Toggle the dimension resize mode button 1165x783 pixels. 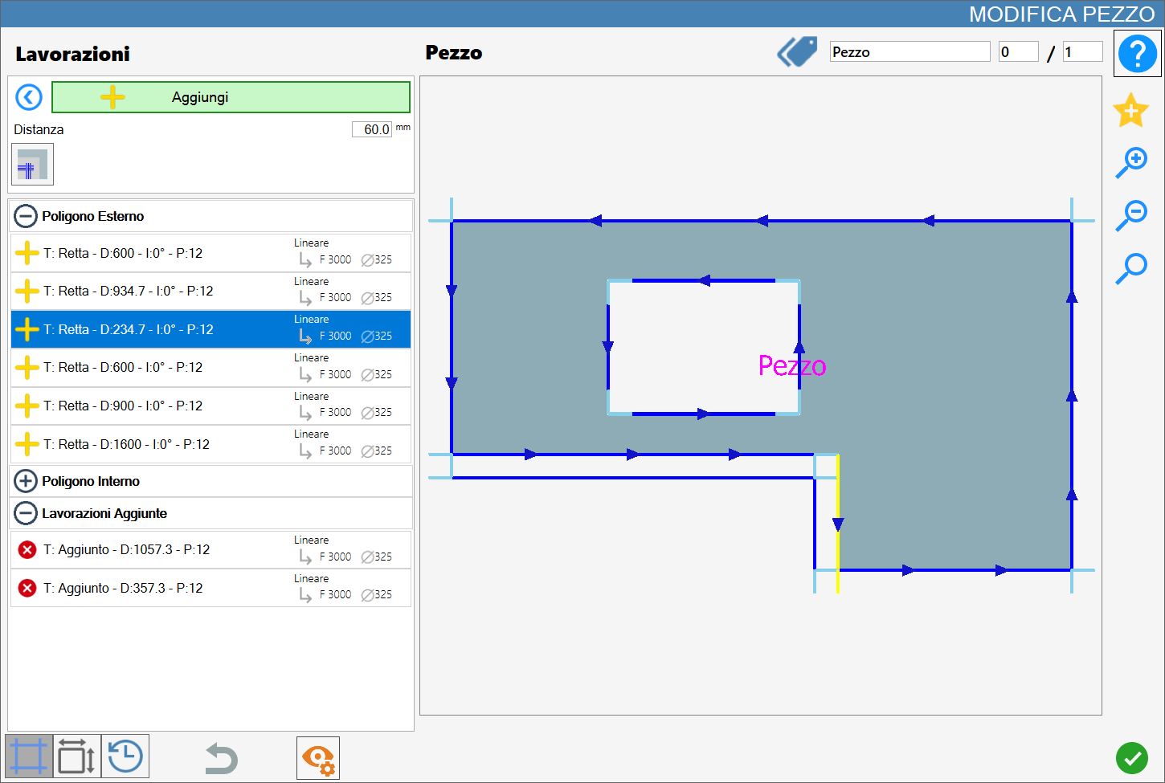(77, 756)
